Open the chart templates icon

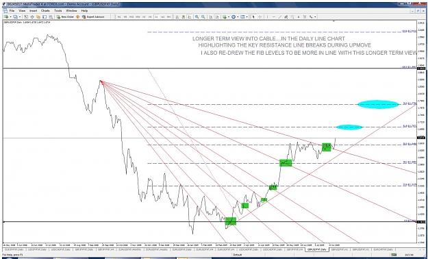[242, 16]
